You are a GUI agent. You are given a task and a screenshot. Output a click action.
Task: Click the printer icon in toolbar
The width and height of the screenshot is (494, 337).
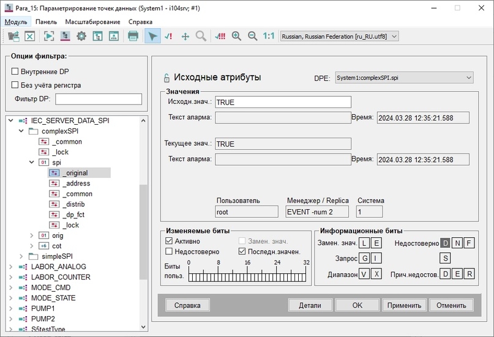tap(133, 36)
